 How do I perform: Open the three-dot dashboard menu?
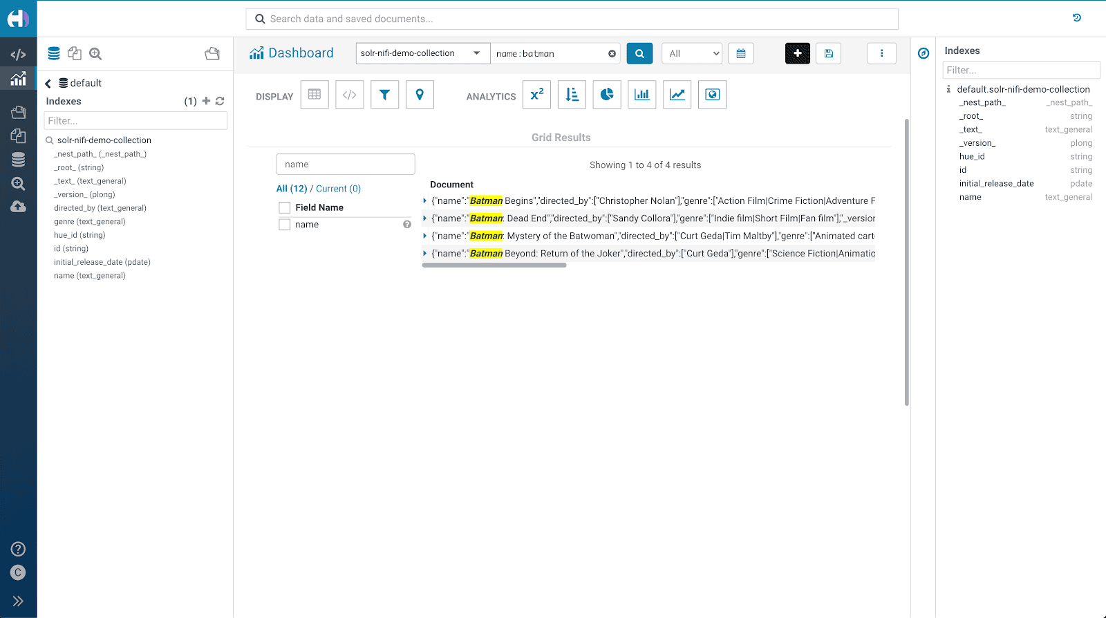click(881, 53)
